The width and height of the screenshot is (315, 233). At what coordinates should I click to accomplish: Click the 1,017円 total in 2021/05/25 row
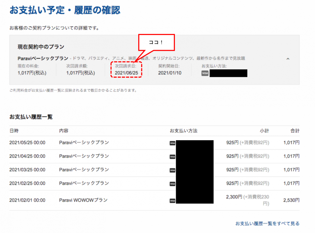(x=291, y=143)
